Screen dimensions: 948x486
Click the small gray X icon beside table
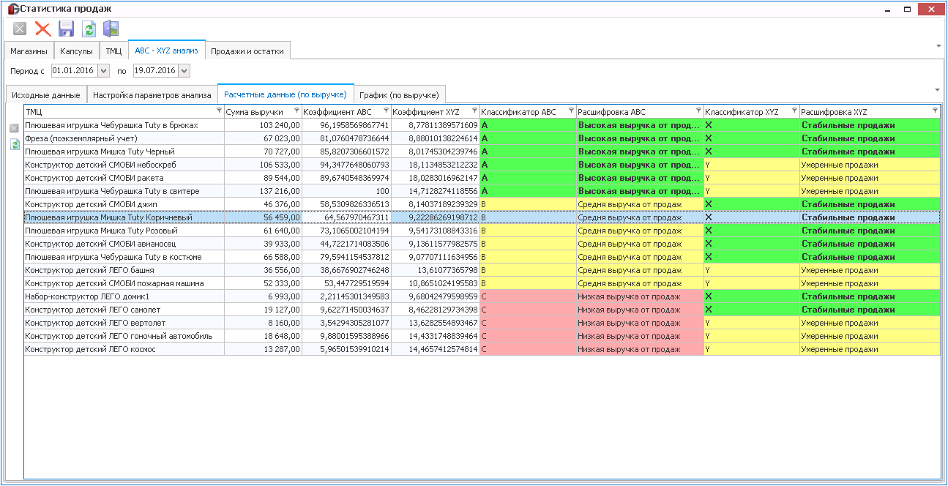pyautogui.click(x=14, y=128)
